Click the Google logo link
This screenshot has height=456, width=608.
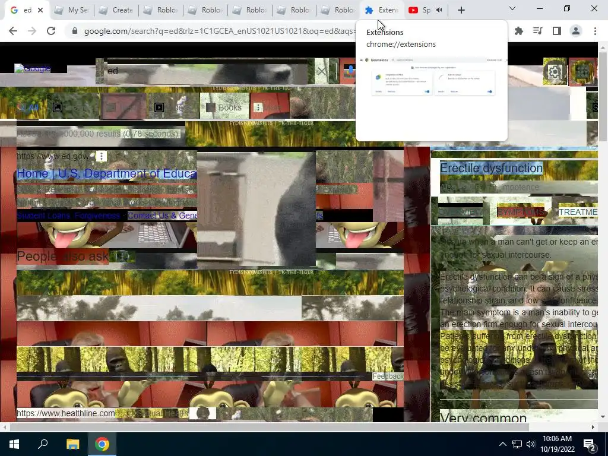33,69
